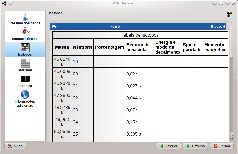Click the neutron count 24 cell
The width and height of the screenshot is (238, 154).
point(82,122)
